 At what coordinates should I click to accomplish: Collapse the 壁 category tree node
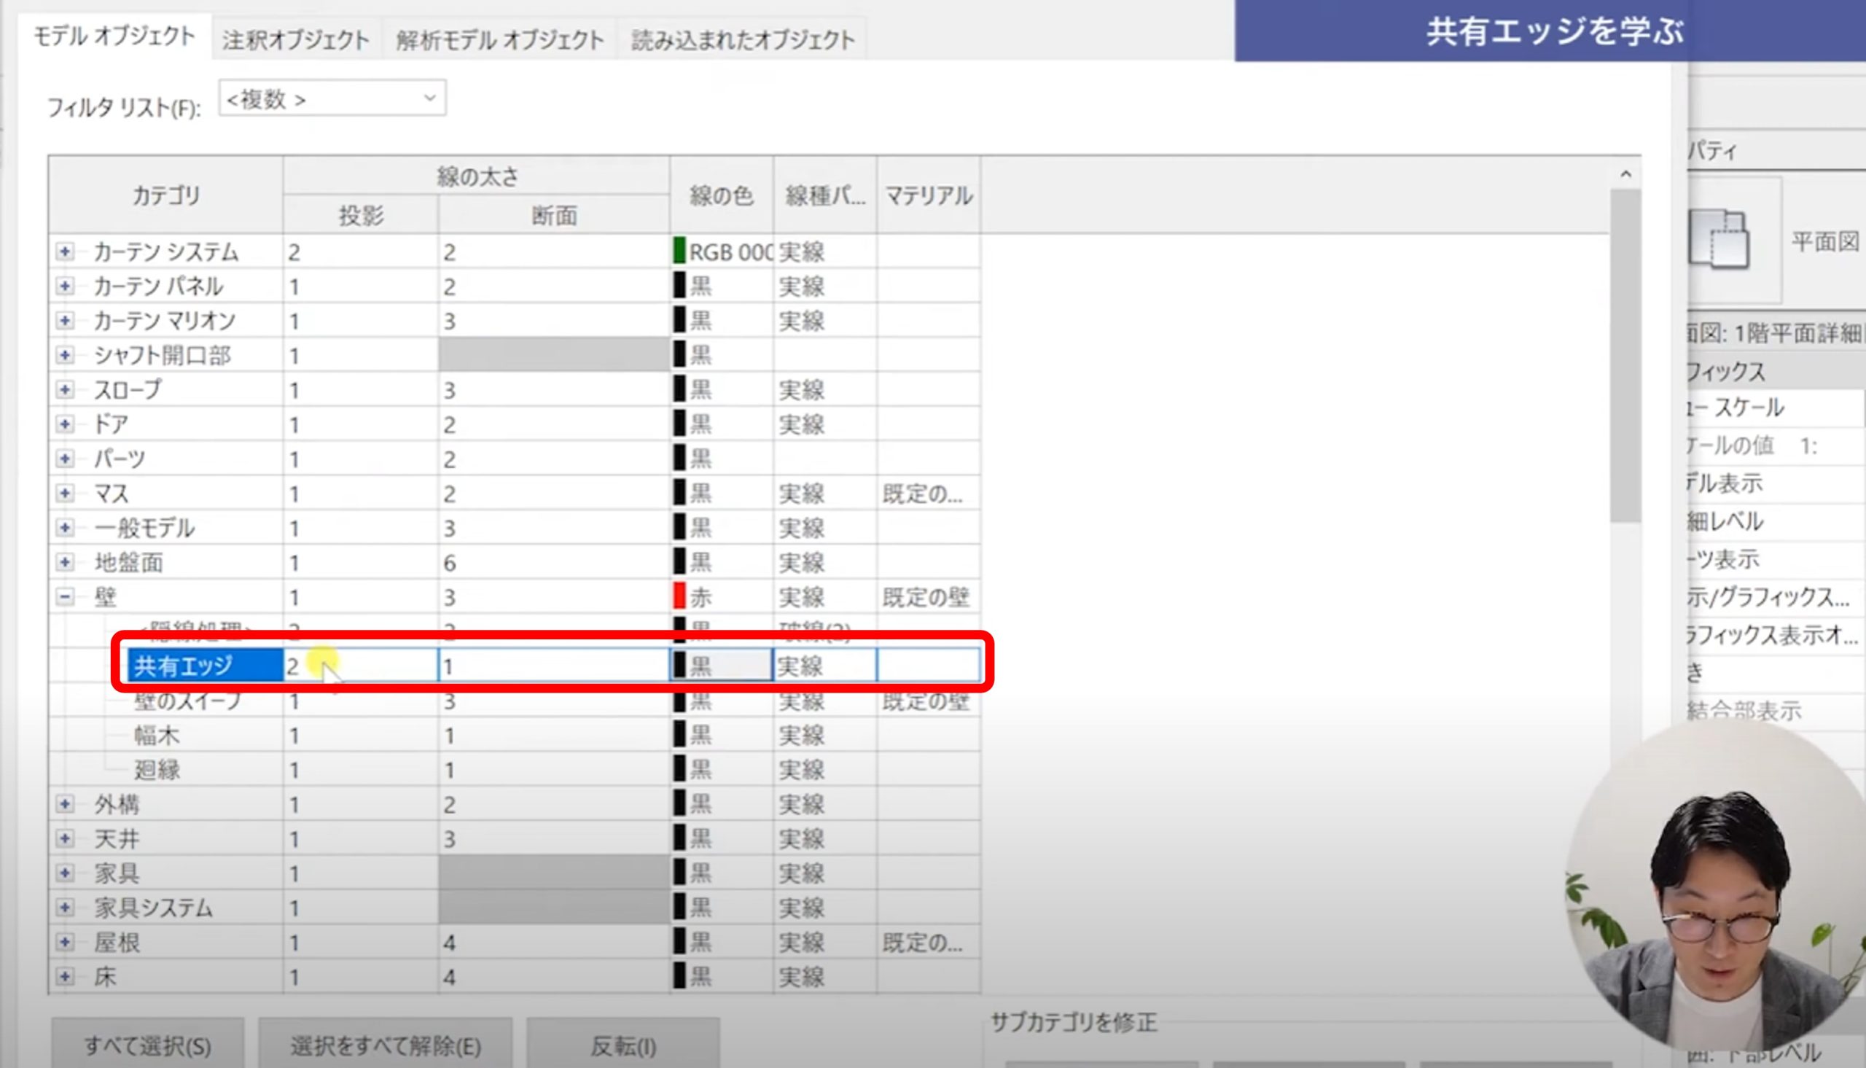pos(65,597)
